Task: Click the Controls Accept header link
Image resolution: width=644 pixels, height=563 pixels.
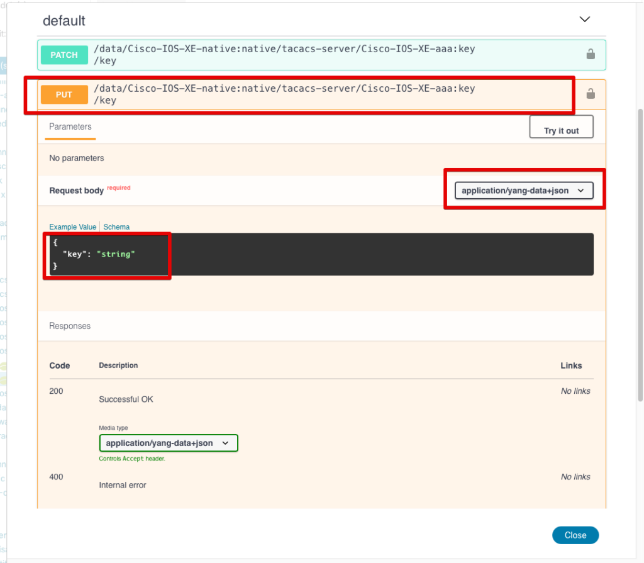Action: [x=133, y=460]
